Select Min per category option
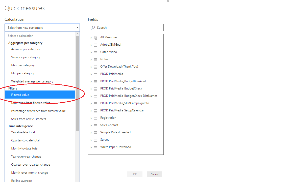 [23, 73]
